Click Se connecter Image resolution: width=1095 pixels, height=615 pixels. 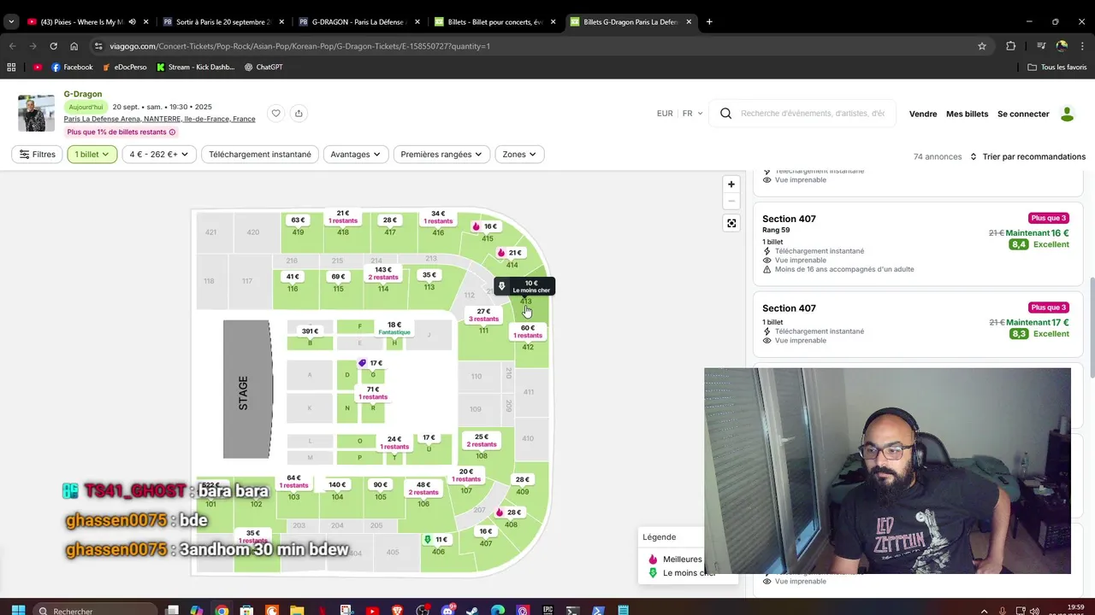[x=1023, y=114]
